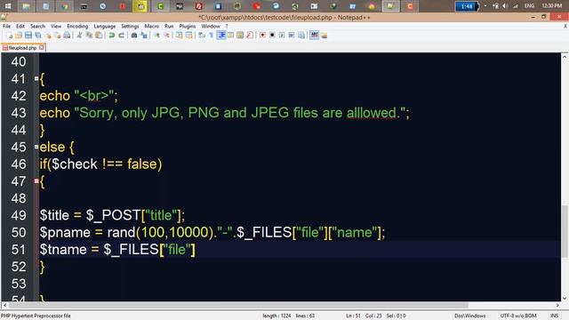Open the ? help menu
The height and width of the screenshot is (320, 569).
(x=227, y=26)
